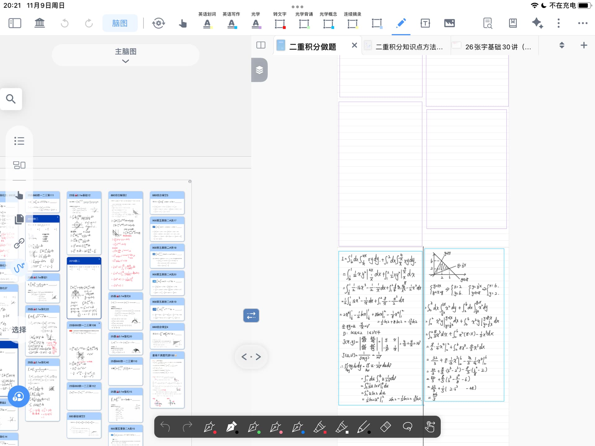595x446 pixels.
Task: Select the 转文字 selection tool
Action: tap(280, 23)
